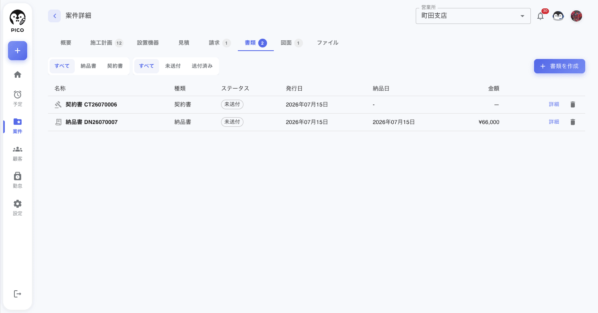Open 勤怠 attendance from sidebar
Image resolution: width=598 pixels, height=313 pixels.
click(x=18, y=180)
